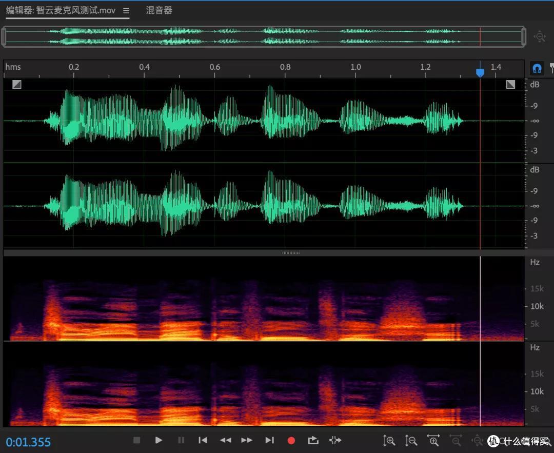The height and width of the screenshot is (453, 554).
Task: Click Zoom Out Full icon in bottom toolbar
Action: coord(477,441)
